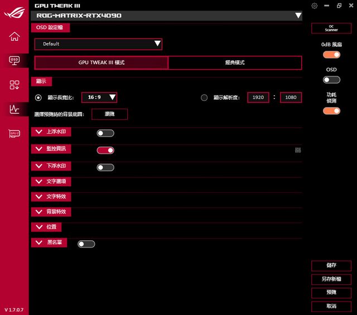Switch to GPU TWEAK III 樣式 tab
357x315 pixels.
(101, 62)
